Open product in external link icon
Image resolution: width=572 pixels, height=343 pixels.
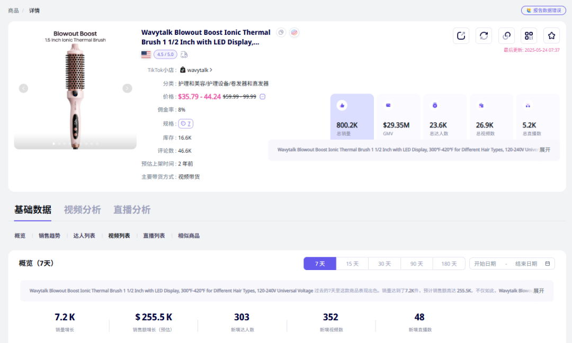pyautogui.click(x=461, y=36)
